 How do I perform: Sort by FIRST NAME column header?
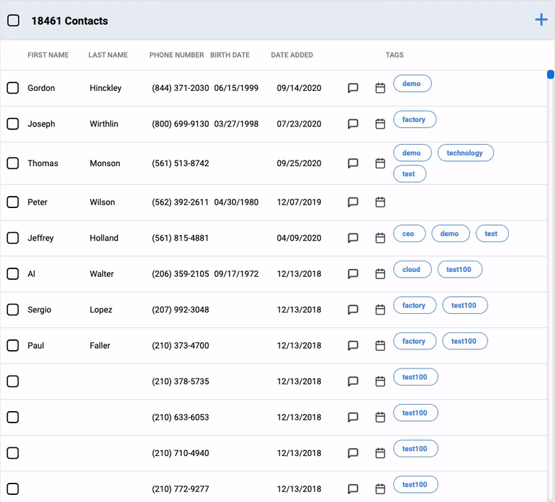(48, 55)
